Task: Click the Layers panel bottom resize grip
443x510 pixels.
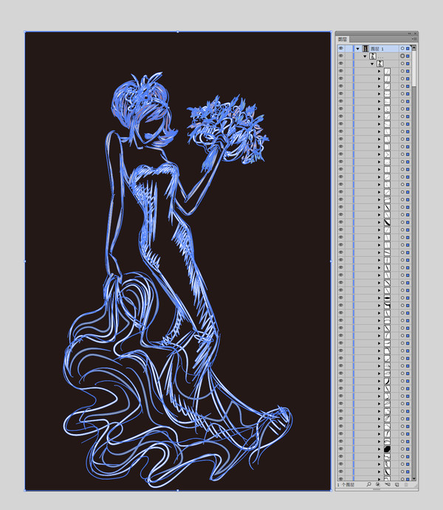Action: click(x=377, y=489)
